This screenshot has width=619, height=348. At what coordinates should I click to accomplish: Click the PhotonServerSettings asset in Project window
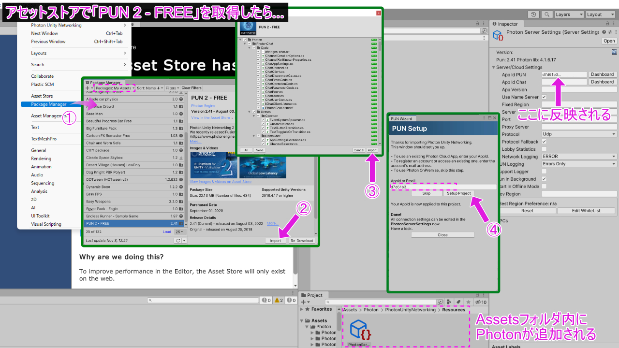[358, 333]
